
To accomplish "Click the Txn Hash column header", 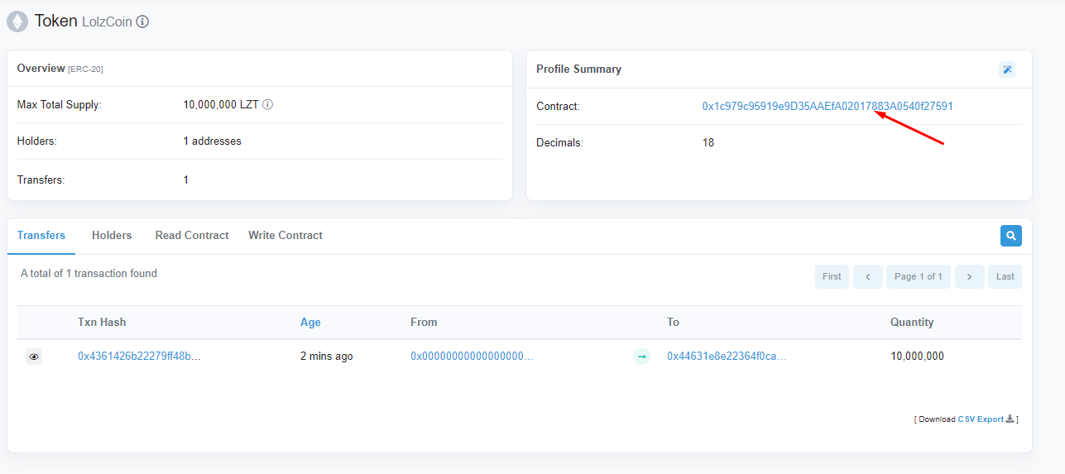I will coord(102,323).
